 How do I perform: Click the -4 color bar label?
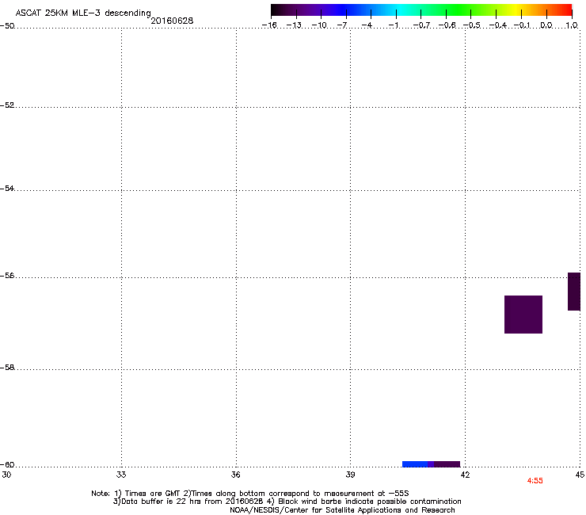[367, 25]
